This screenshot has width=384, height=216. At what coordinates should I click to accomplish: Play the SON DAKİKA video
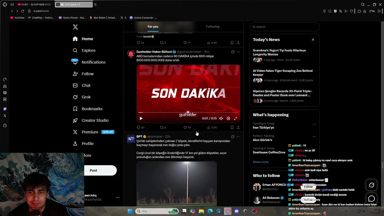pos(141,118)
